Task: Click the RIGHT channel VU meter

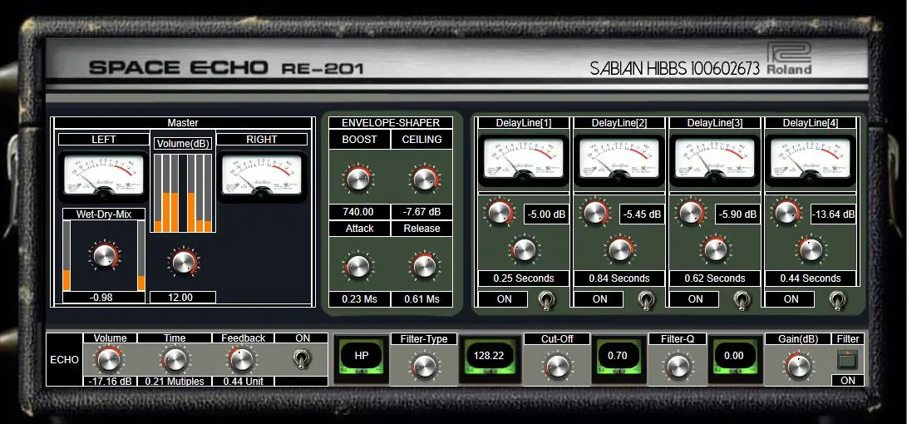Action: (262, 175)
